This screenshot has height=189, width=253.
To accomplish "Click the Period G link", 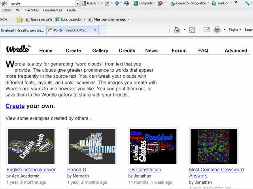I will [77, 170].
